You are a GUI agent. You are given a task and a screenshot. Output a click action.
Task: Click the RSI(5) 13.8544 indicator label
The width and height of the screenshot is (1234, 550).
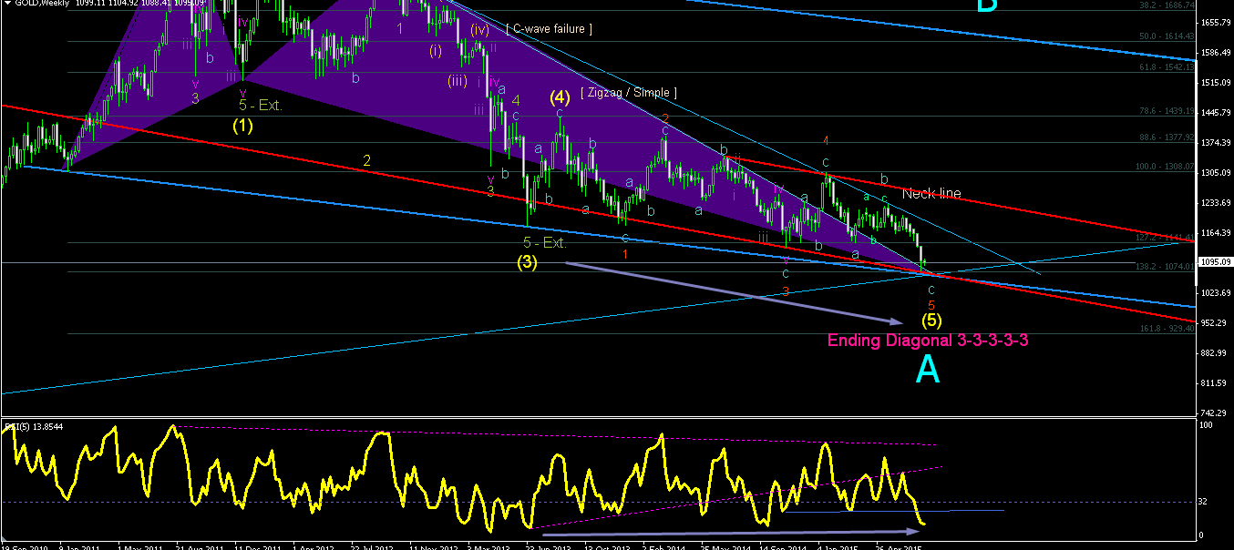click(x=36, y=425)
